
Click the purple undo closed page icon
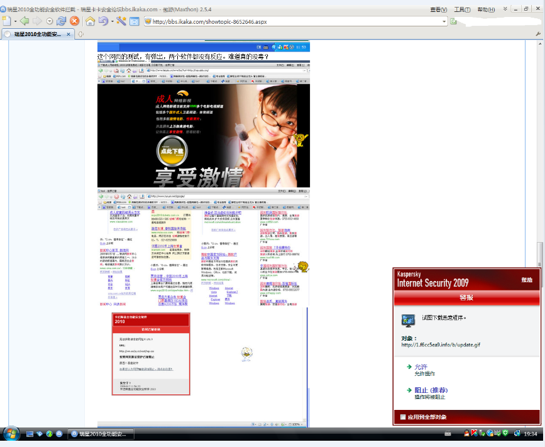103,21
